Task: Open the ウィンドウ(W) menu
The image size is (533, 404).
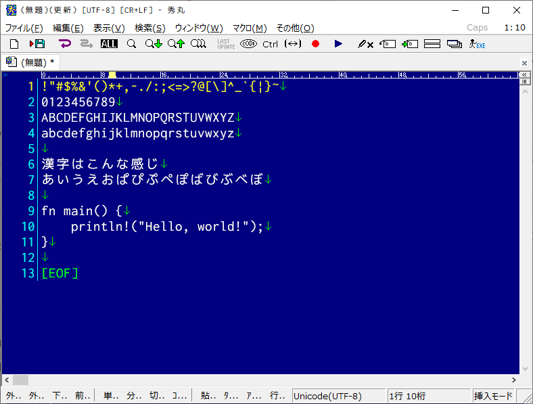Action: [x=199, y=28]
